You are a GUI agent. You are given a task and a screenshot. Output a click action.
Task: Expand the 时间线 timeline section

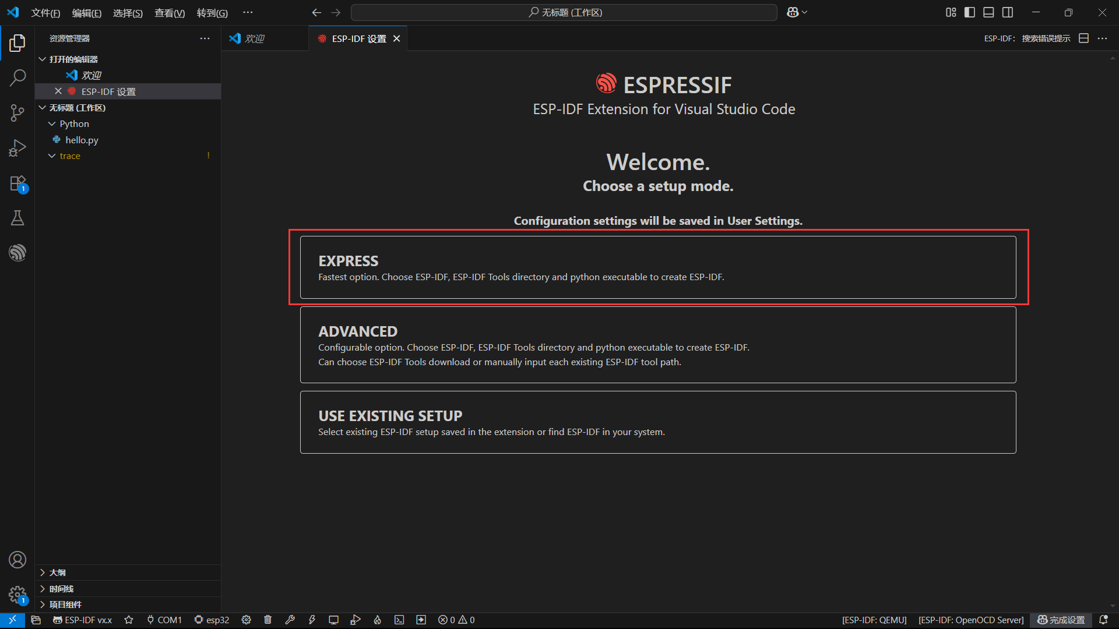(128, 589)
